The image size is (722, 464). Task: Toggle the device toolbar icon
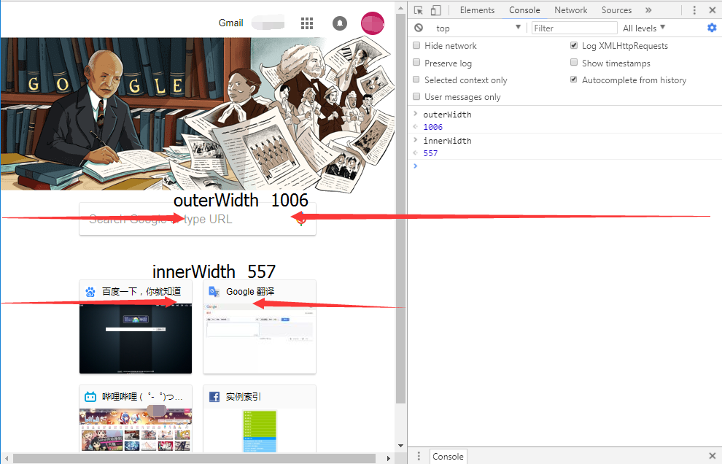(x=435, y=10)
